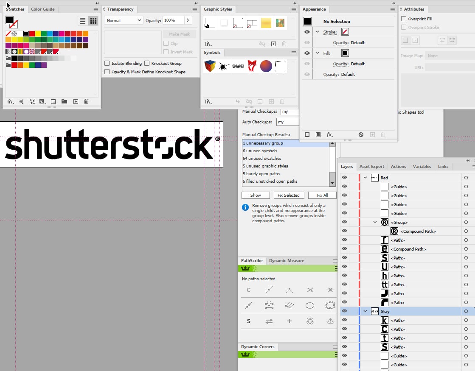Hide the Red layer with eye icon
The height and width of the screenshot is (371, 475).
344,178
